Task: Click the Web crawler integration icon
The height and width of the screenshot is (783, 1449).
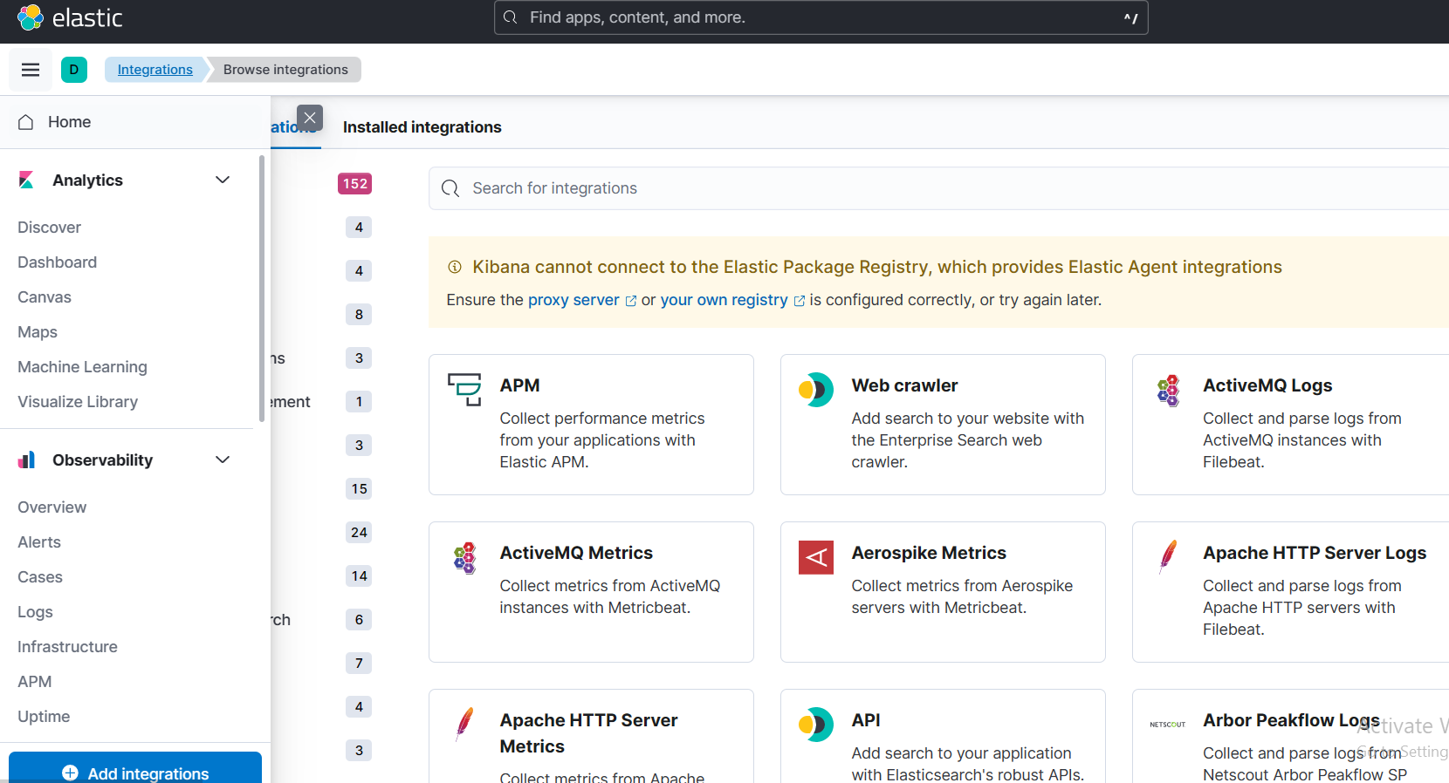Action: (816, 390)
